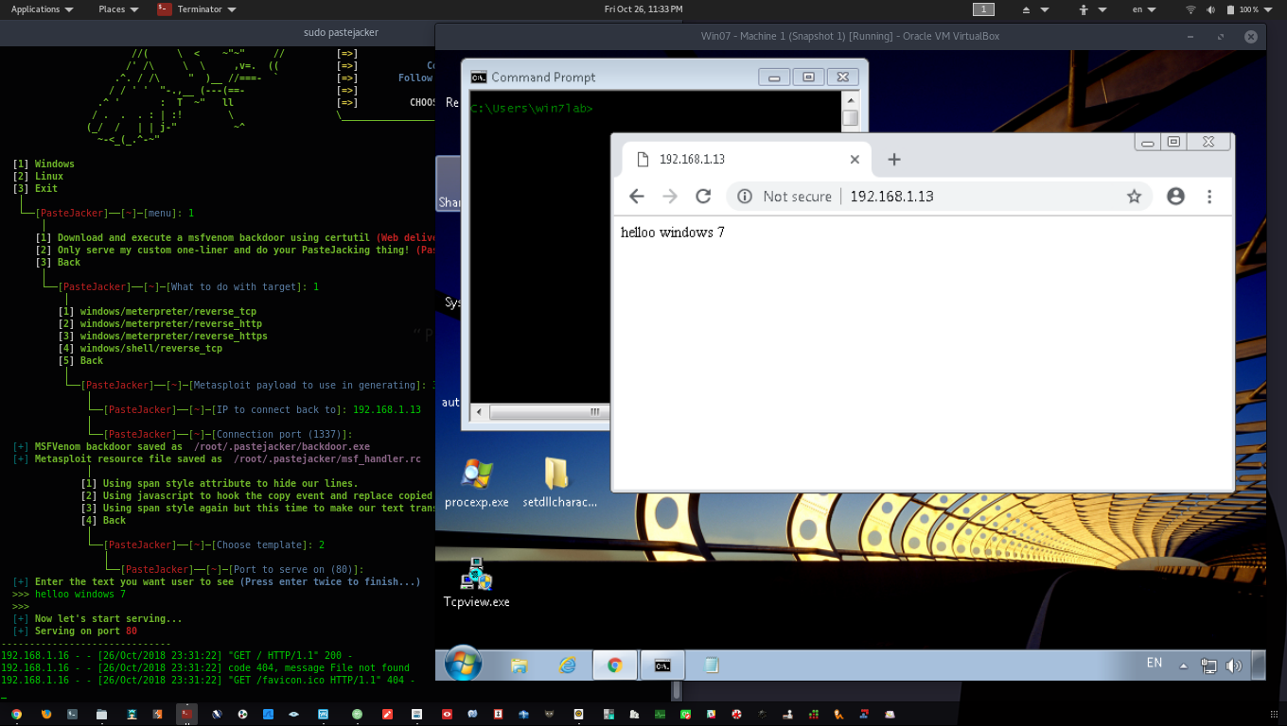Switch to Command Prompt on the Win7 taskbar
Screen dimensions: 1287x726
click(663, 665)
